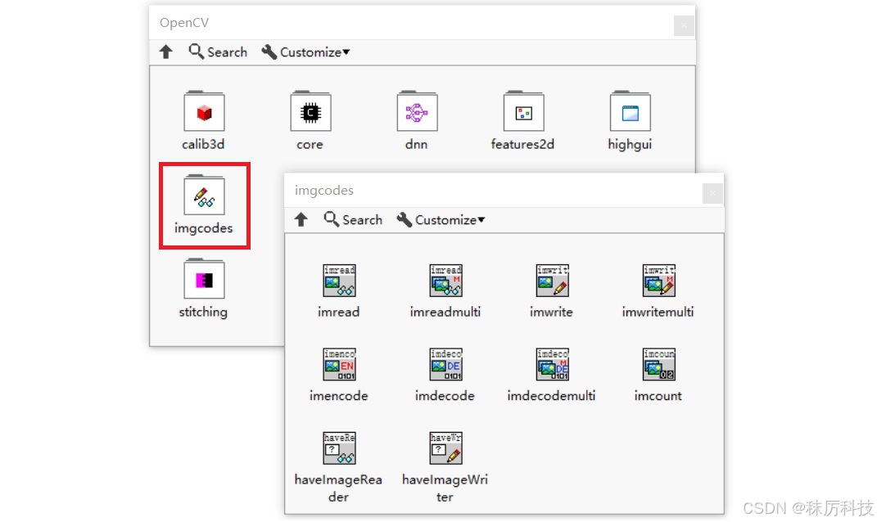Click Search in the imgcodes palette

[x=353, y=219]
